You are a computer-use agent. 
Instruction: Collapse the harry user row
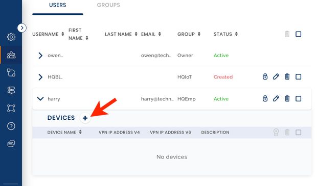pos(40,99)
